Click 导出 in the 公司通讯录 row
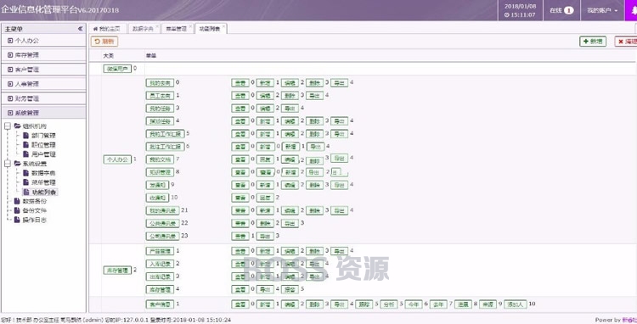Viewport: 637px width, 324px height. [265, 236]
